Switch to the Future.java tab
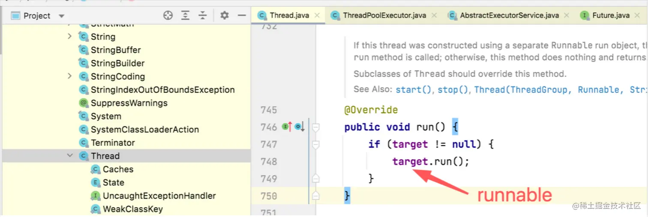This screenshot has width=648, height=217. 611,15
